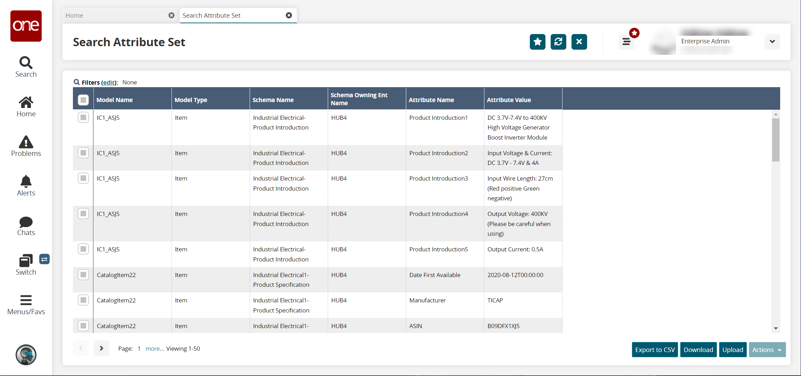Open Menus/Favs hamburger icon
801x376 pixels.
tap(26, 300)
